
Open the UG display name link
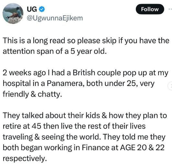(x=32, y=9)
